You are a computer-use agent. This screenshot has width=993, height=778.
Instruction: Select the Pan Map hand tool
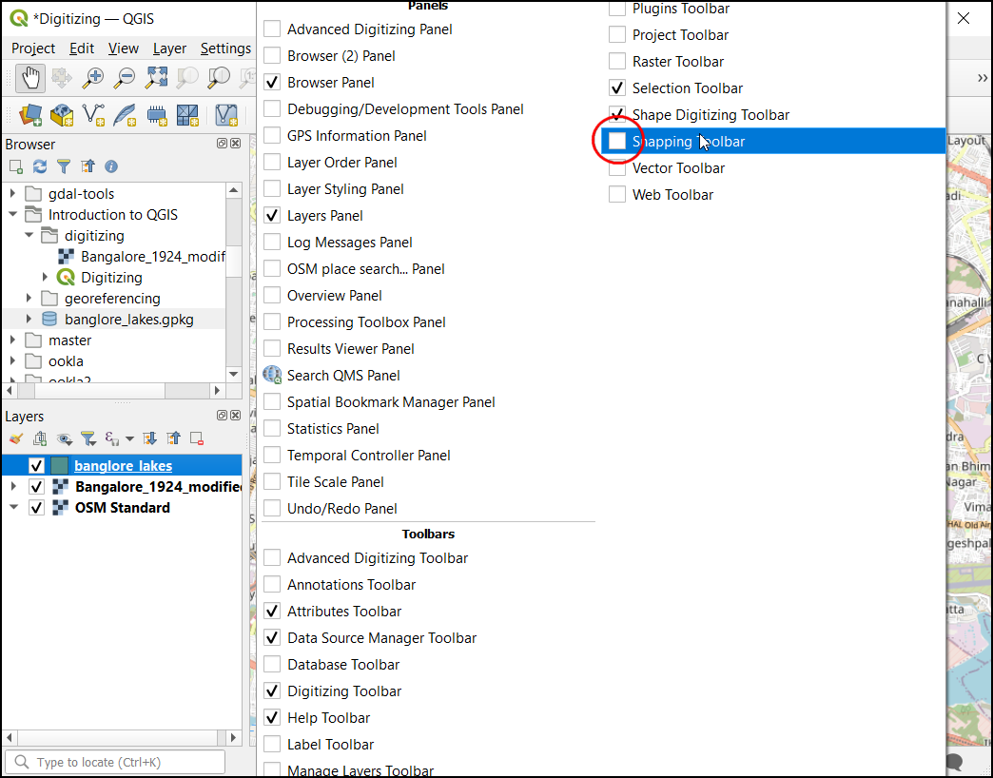click(x=29, y=79)
